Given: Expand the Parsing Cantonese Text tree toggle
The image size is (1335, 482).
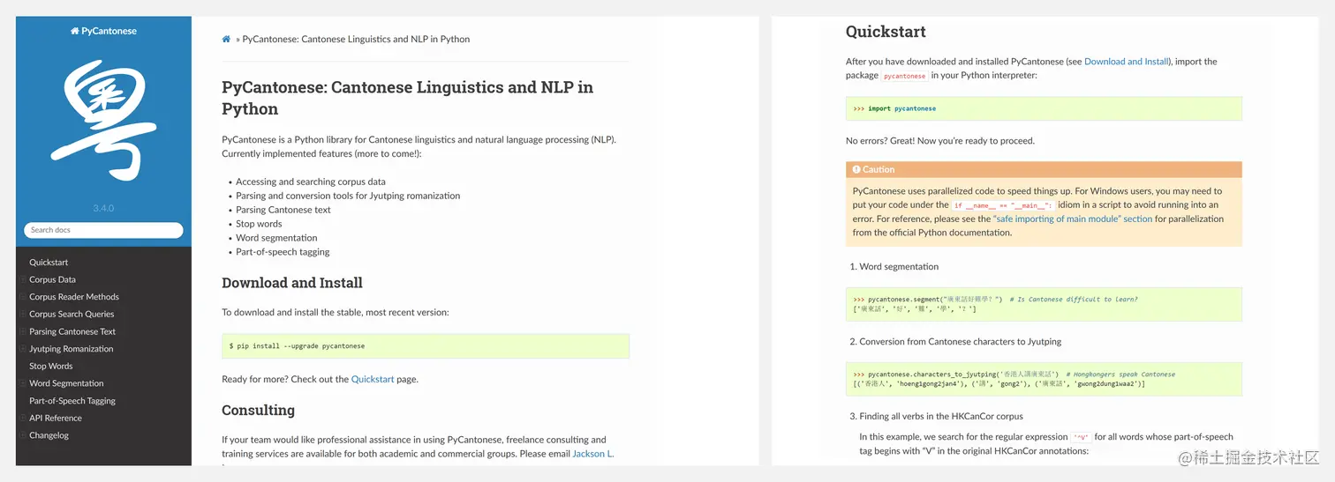Looking at the screenshot, I should [24, 331].
